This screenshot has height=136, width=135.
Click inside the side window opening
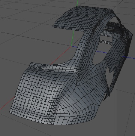click(101, 57)
